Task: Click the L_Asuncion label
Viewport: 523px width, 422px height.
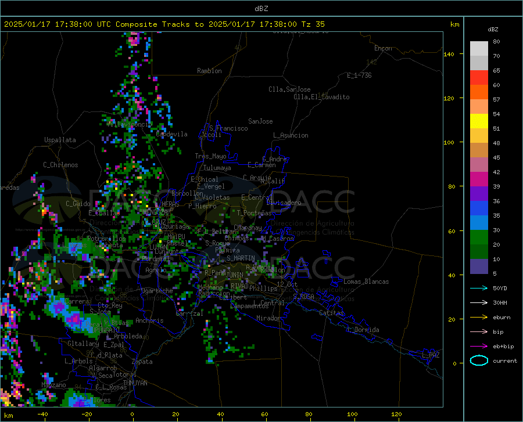Action: [x=291, y=135]
